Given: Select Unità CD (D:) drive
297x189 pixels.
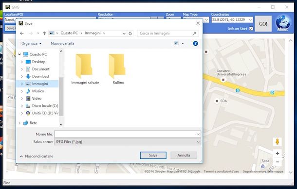Looking at the screenshot, I should pyautogui.click(x=45, y=113).
